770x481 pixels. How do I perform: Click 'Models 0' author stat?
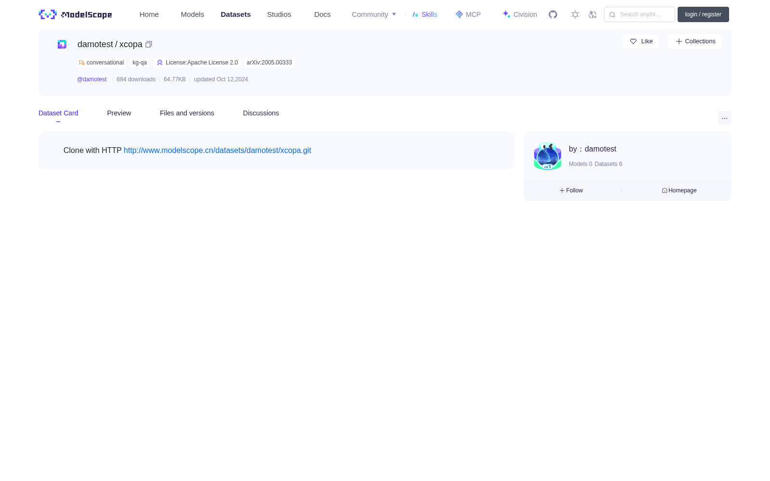[x=580, y=164]
